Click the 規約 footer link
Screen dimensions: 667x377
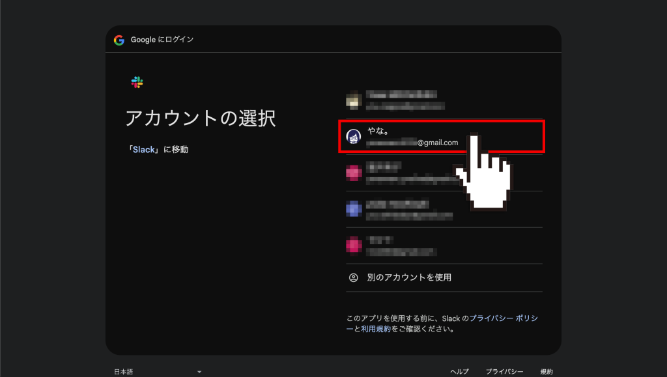pyautogui.click(x=546, y=370)
